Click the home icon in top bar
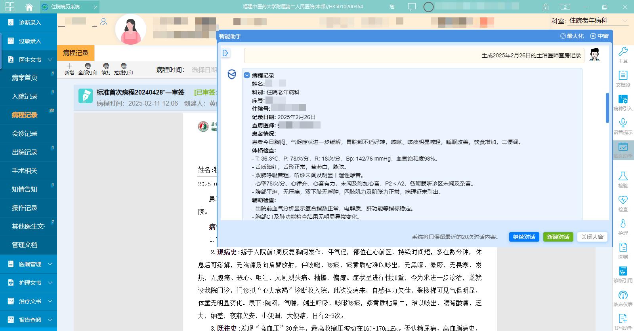This screenshot has width=634, height=331. click(29, 7)
